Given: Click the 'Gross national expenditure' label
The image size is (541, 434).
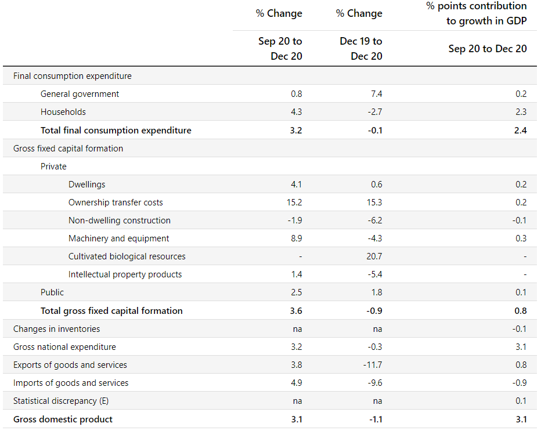Looking at the screenshot, I should click(x=64, y=347).
